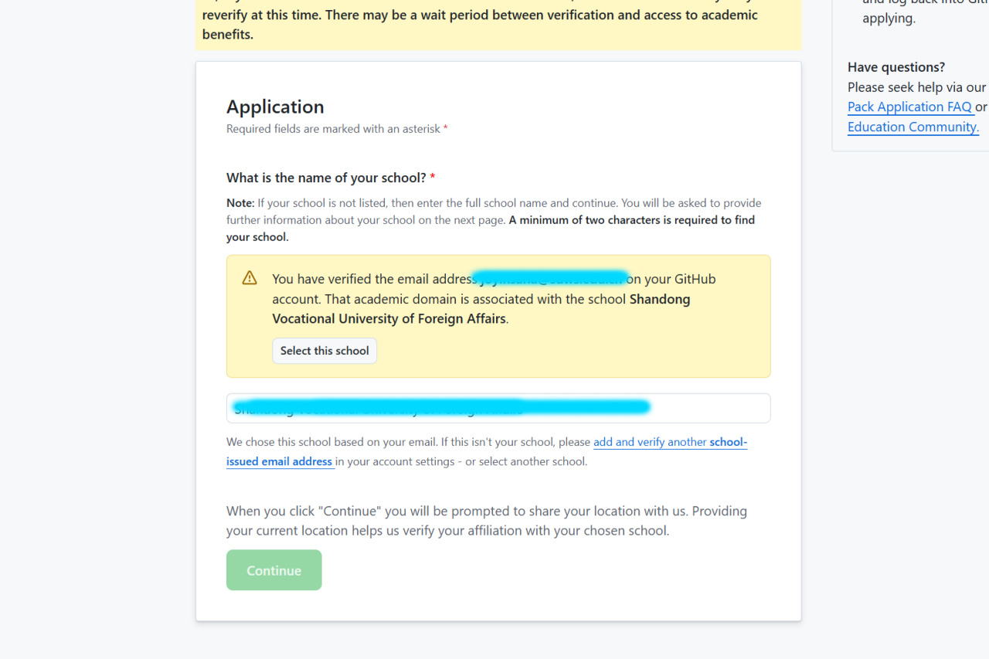
Task: Click the bold "minimum of two characters" note
Action: point(631,220)
